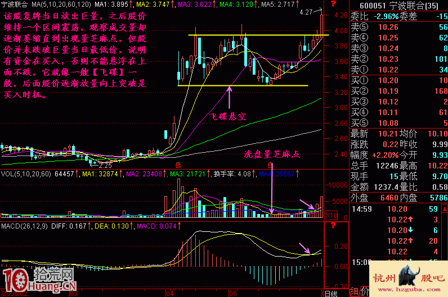Click the cyan down arrow beside 10.20 tick
This screenshot has width=448, height=297.
410,230
